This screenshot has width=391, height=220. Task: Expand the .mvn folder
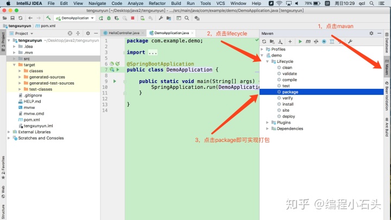pos(14,53)
